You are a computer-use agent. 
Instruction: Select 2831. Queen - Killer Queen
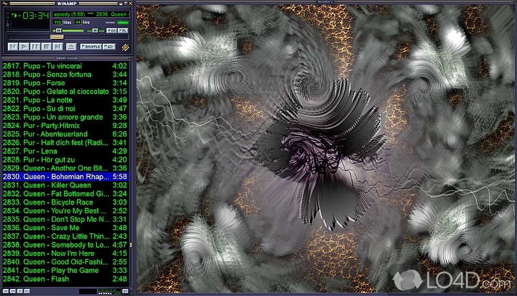65,185
